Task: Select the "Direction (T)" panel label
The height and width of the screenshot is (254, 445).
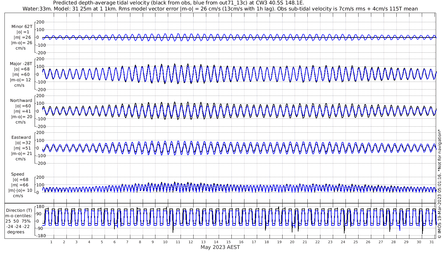Action: pyautogui.click(x=20, y=211)
